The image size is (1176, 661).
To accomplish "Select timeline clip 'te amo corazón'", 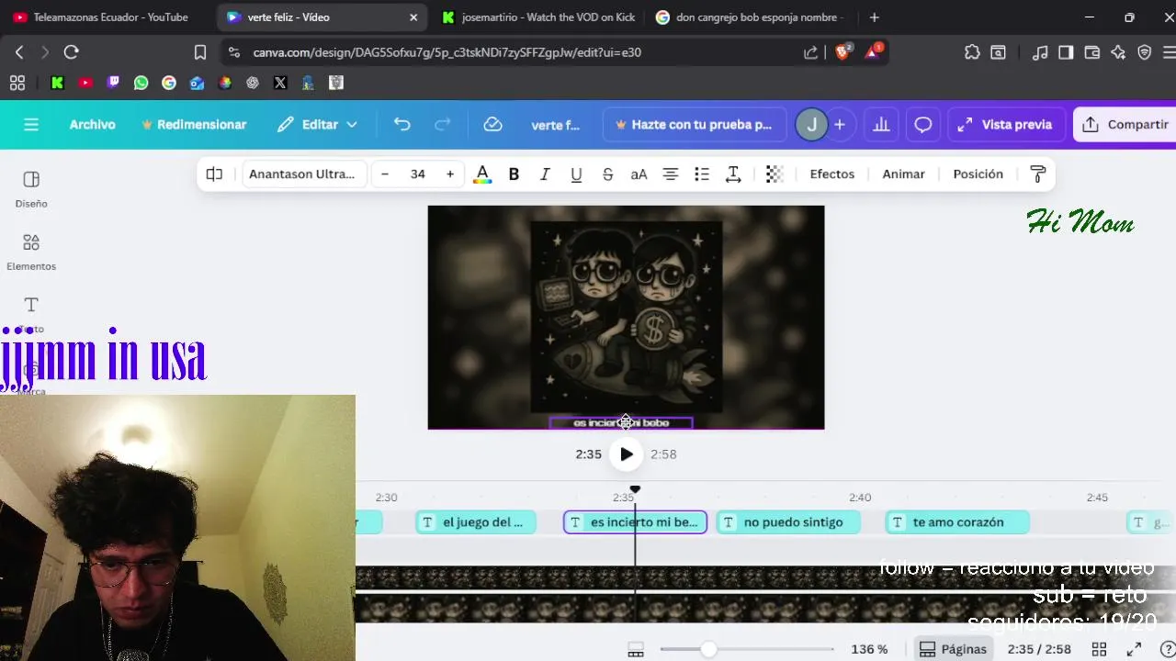I will (957, 522).
